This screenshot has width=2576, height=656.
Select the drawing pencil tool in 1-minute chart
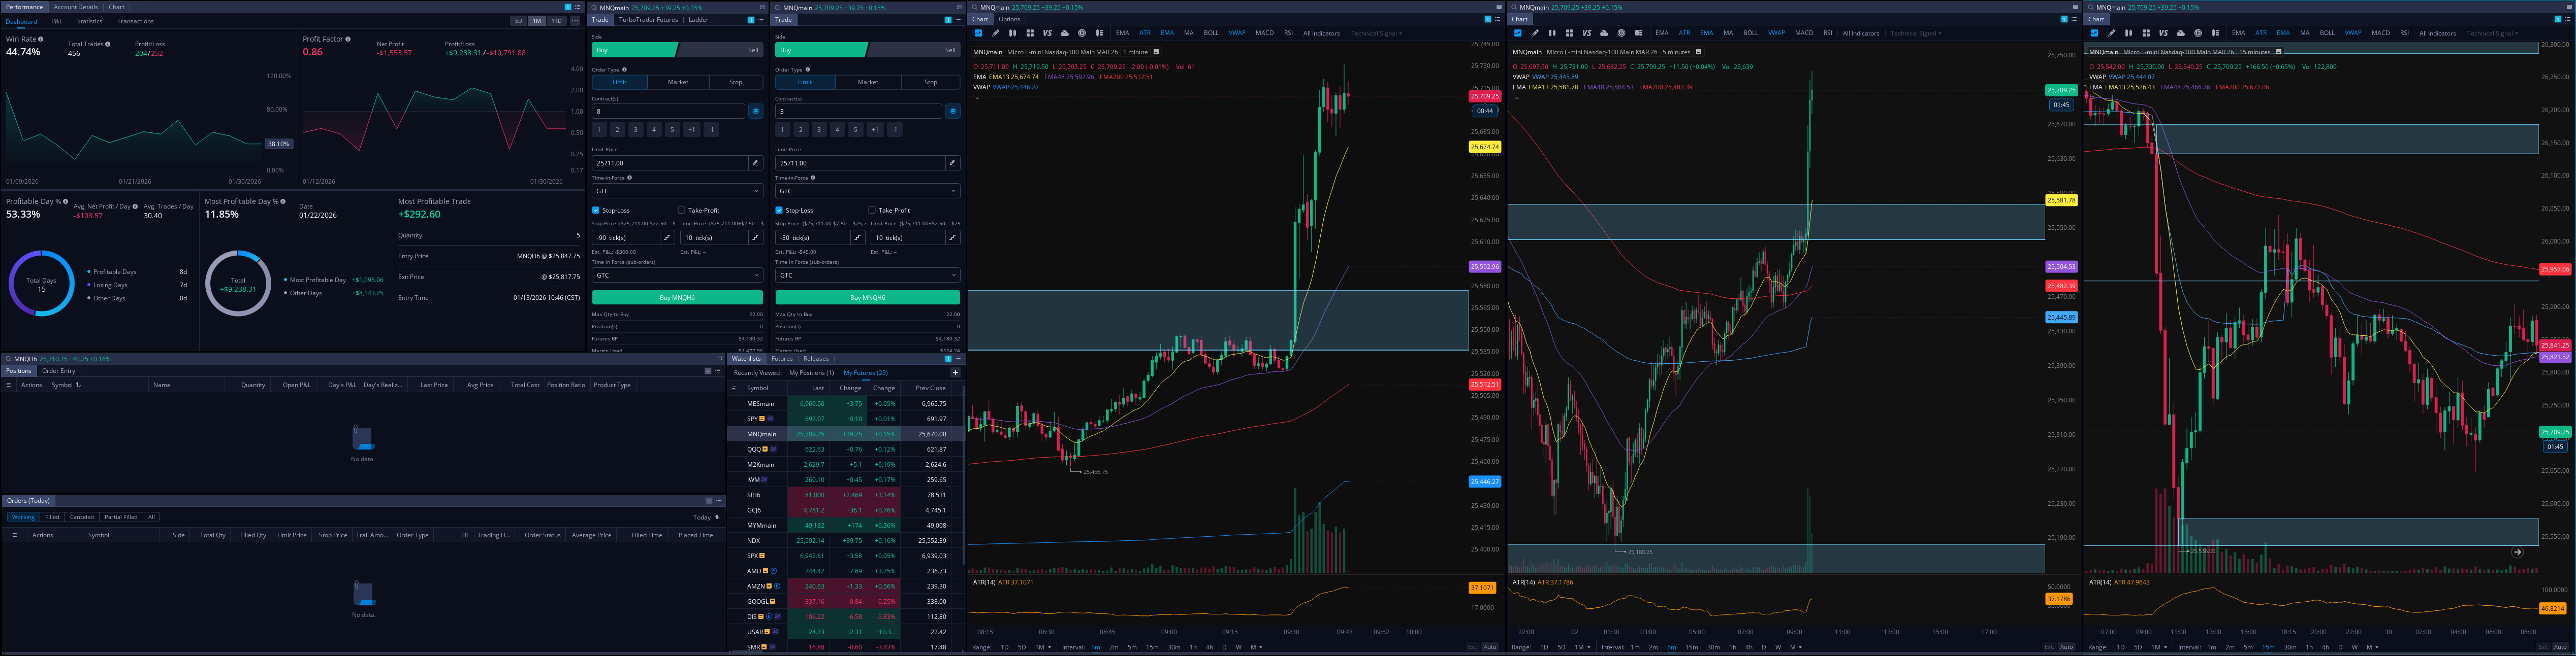(996, 33)
